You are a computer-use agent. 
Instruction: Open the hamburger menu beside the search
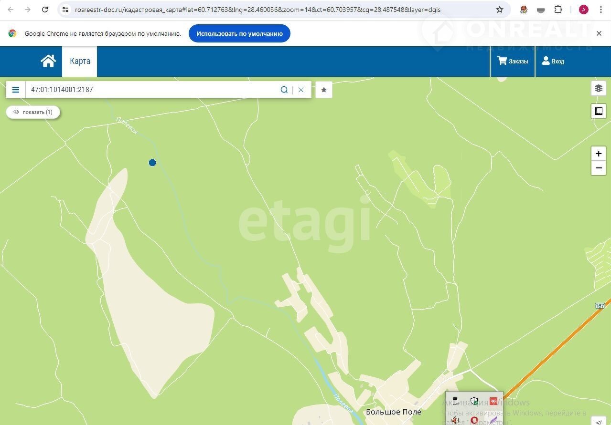(x=16, y=90)
